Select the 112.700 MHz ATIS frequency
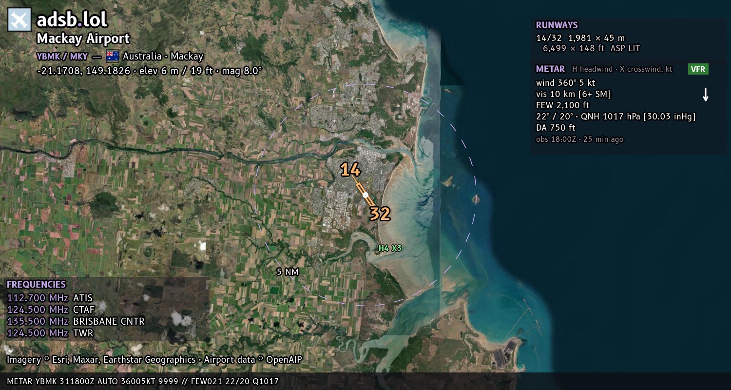The width and height of the screenshot is (731, 390). [50, 298]
